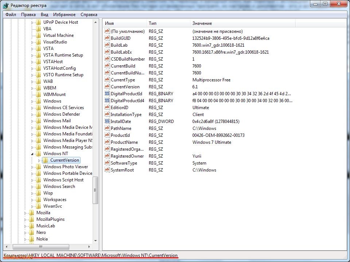Click the ProductName value icon
350x262 pixels.
(107, 142)
